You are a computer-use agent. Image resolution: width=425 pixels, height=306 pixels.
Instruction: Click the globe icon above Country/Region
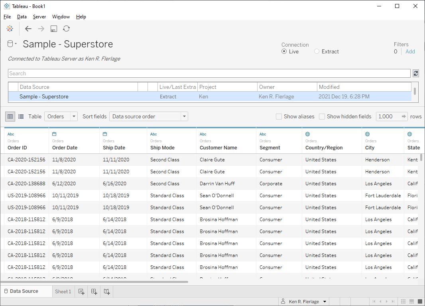[x=308, y=134]
